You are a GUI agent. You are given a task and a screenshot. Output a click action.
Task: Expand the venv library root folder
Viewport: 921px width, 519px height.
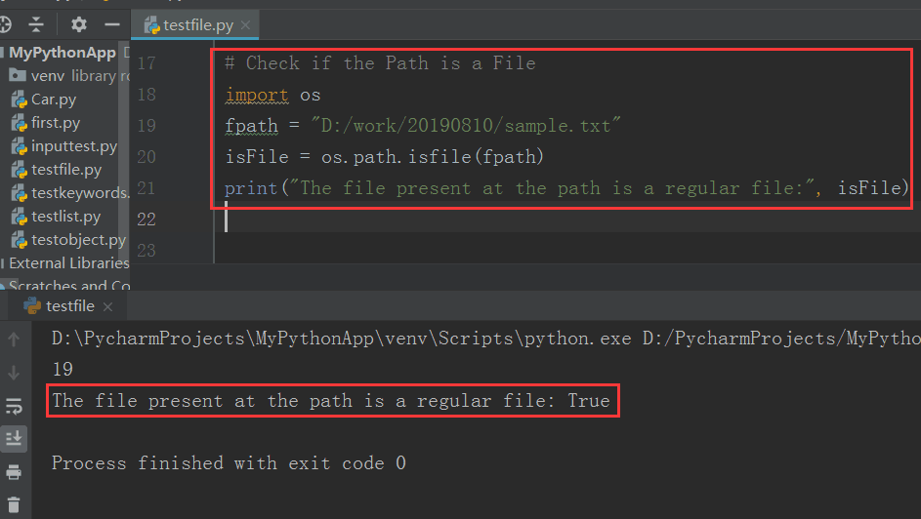68,76
